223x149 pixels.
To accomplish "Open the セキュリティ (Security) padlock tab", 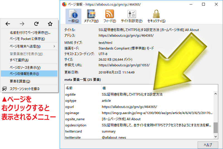I will click(x=156, y=16).
